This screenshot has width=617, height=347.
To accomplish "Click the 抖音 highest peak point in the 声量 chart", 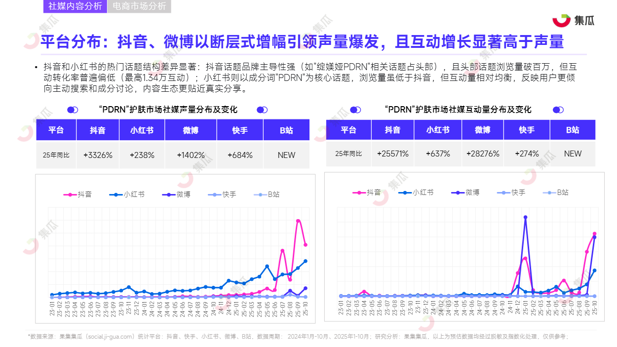I will [298, 221].
